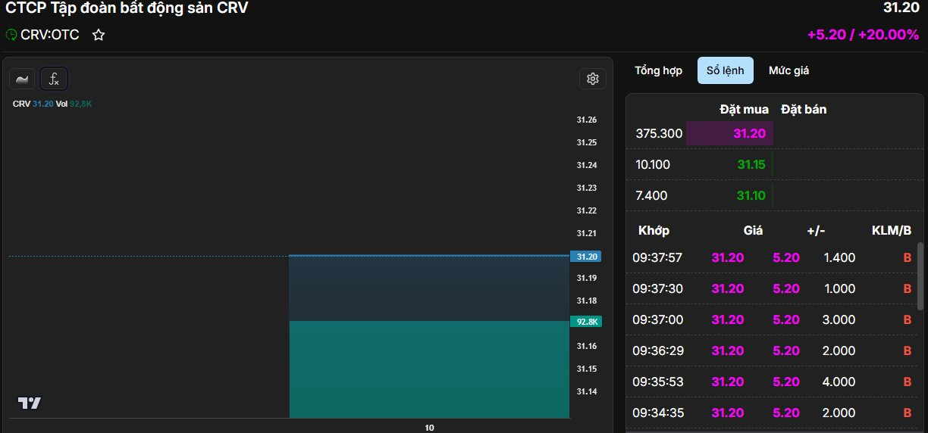Click the blue 31.20 price axis label

pyautogui.click(x=585, y=257)
